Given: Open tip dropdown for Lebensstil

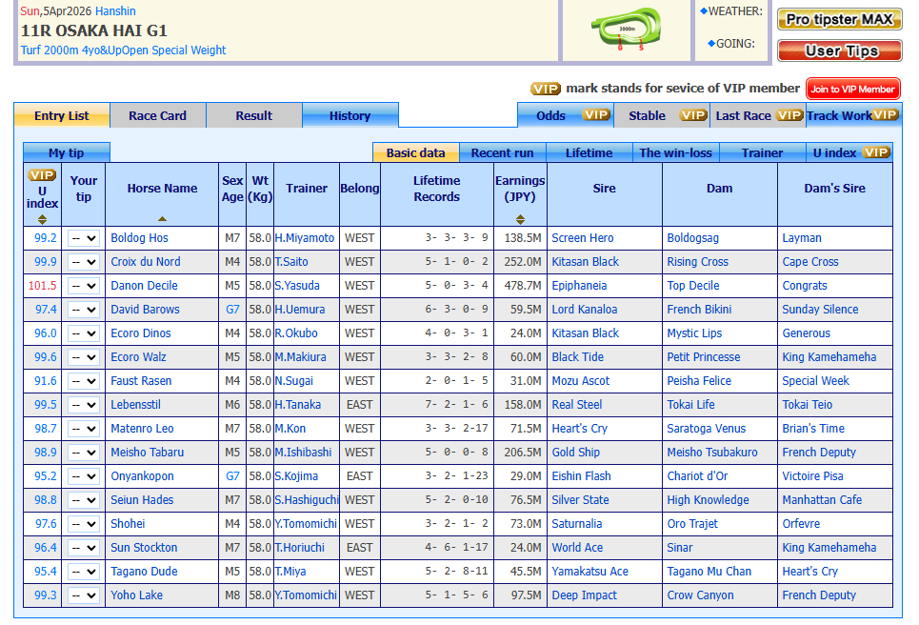Looking at the screenshot, I should (x=83, y=405).
